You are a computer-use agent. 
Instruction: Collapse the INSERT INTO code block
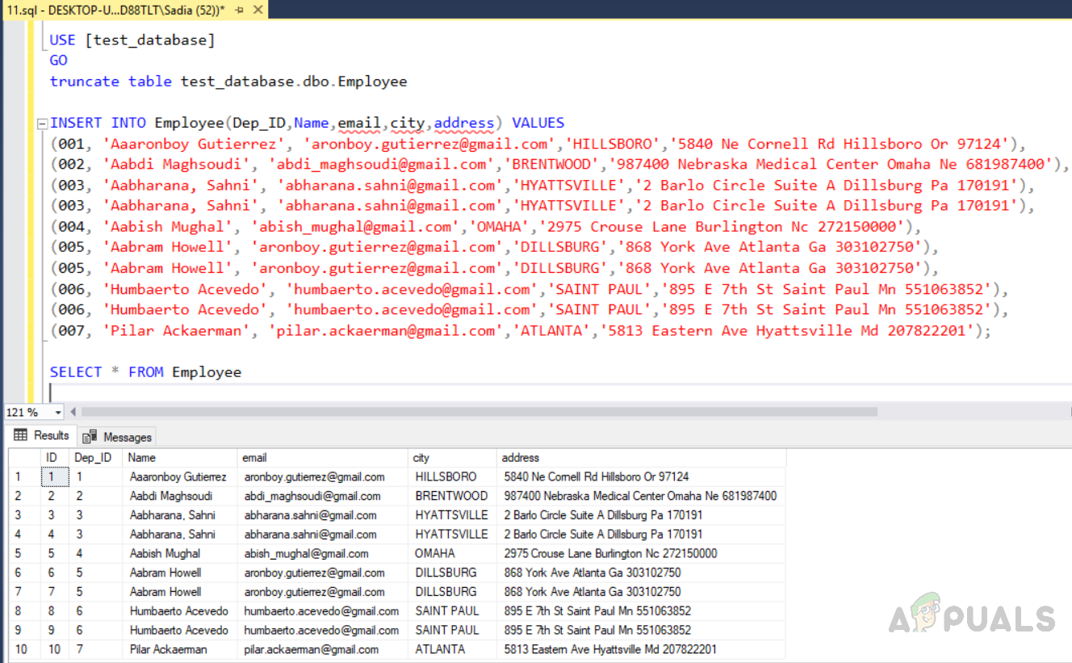tap(42, 124)
